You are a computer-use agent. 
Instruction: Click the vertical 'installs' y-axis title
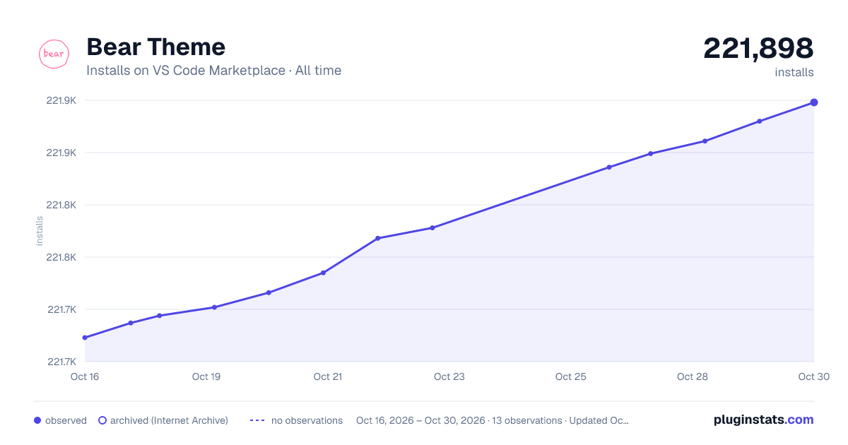(x=40, y=231)
